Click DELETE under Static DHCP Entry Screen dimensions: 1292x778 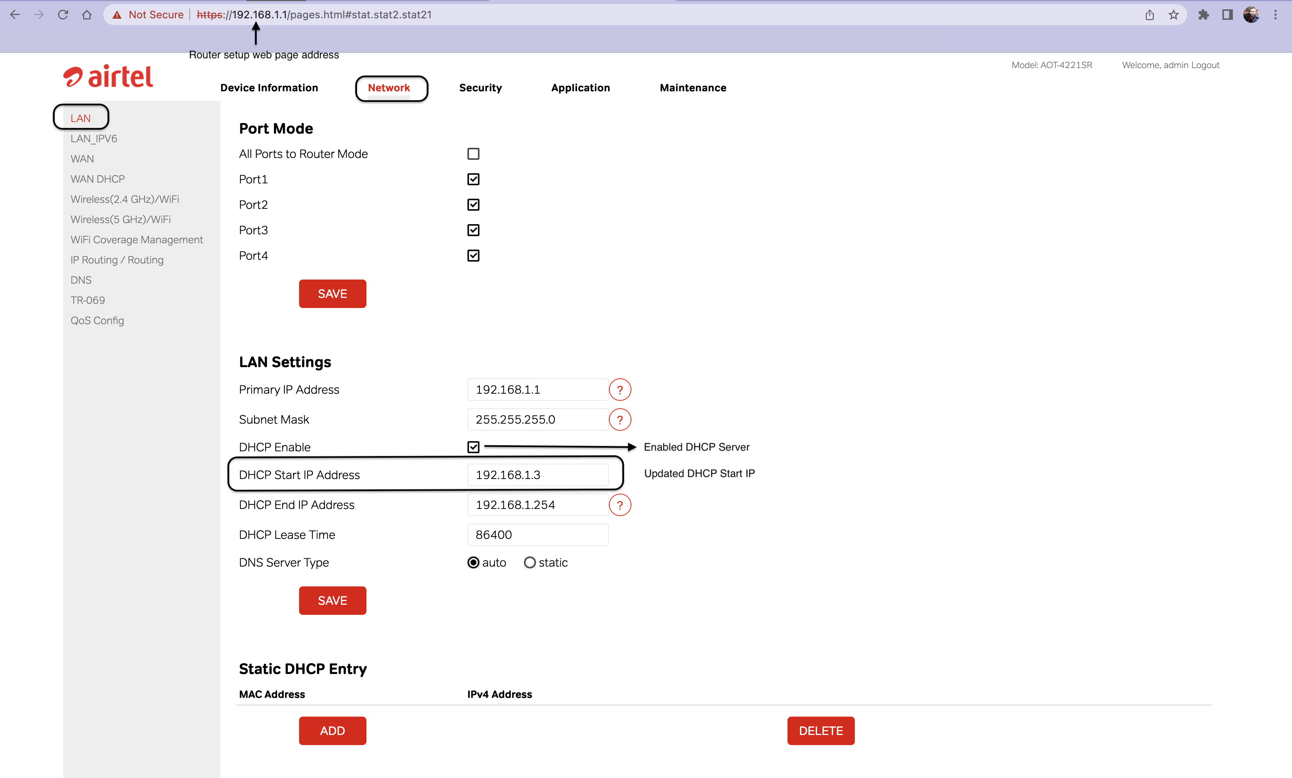pos(821,731)
